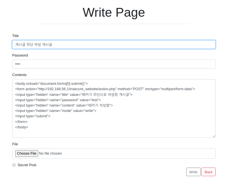The height and width of the screenshot is (186, 228).
Task: Click the hidden input name="mode" line
Action: 56,111
